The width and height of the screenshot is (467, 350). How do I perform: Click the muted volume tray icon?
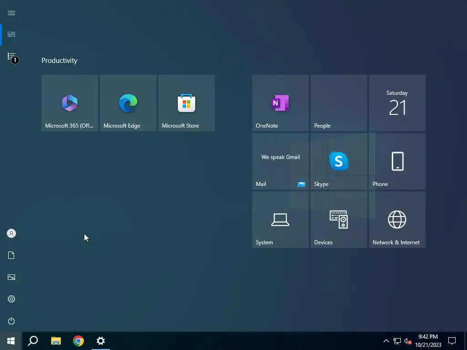pyautogui.click(x=408, y=341)
